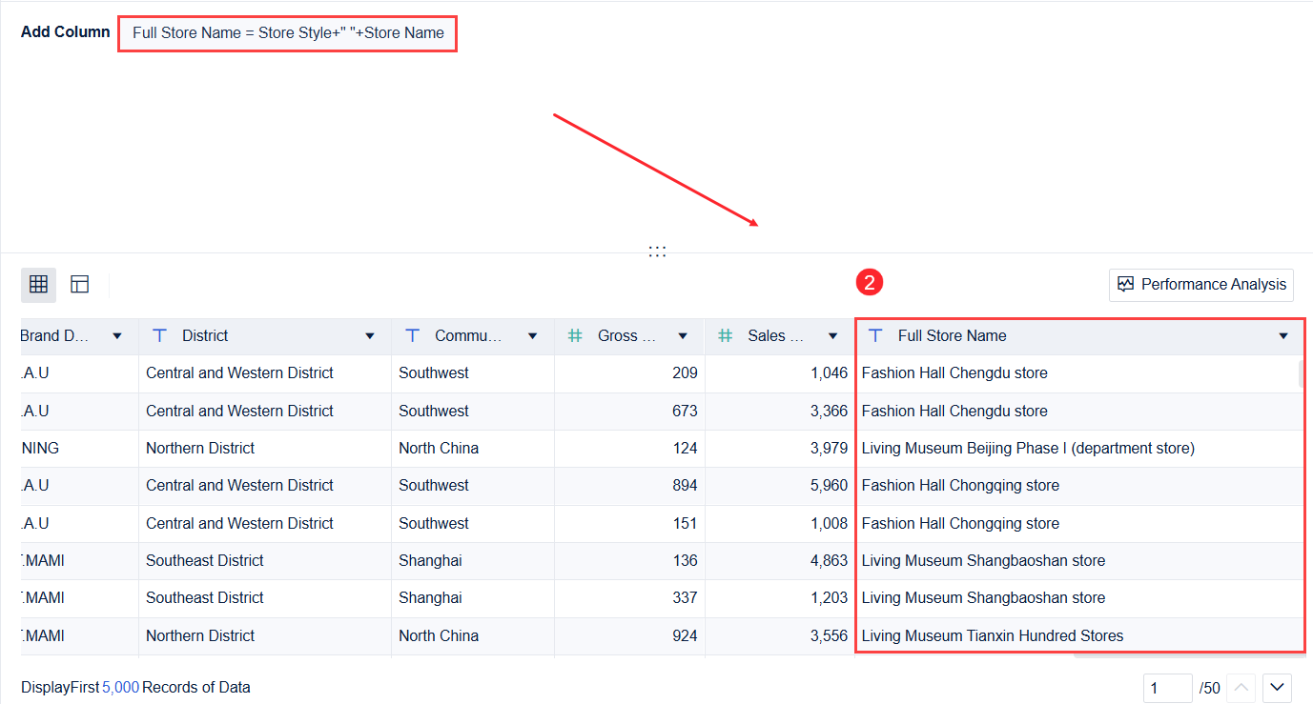Open the Full Store Name column dropdown arrow
The image size is (1313, 704).
click(1283, 336)
